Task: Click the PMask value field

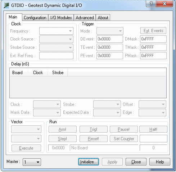Action: click(x=153, y=56)
